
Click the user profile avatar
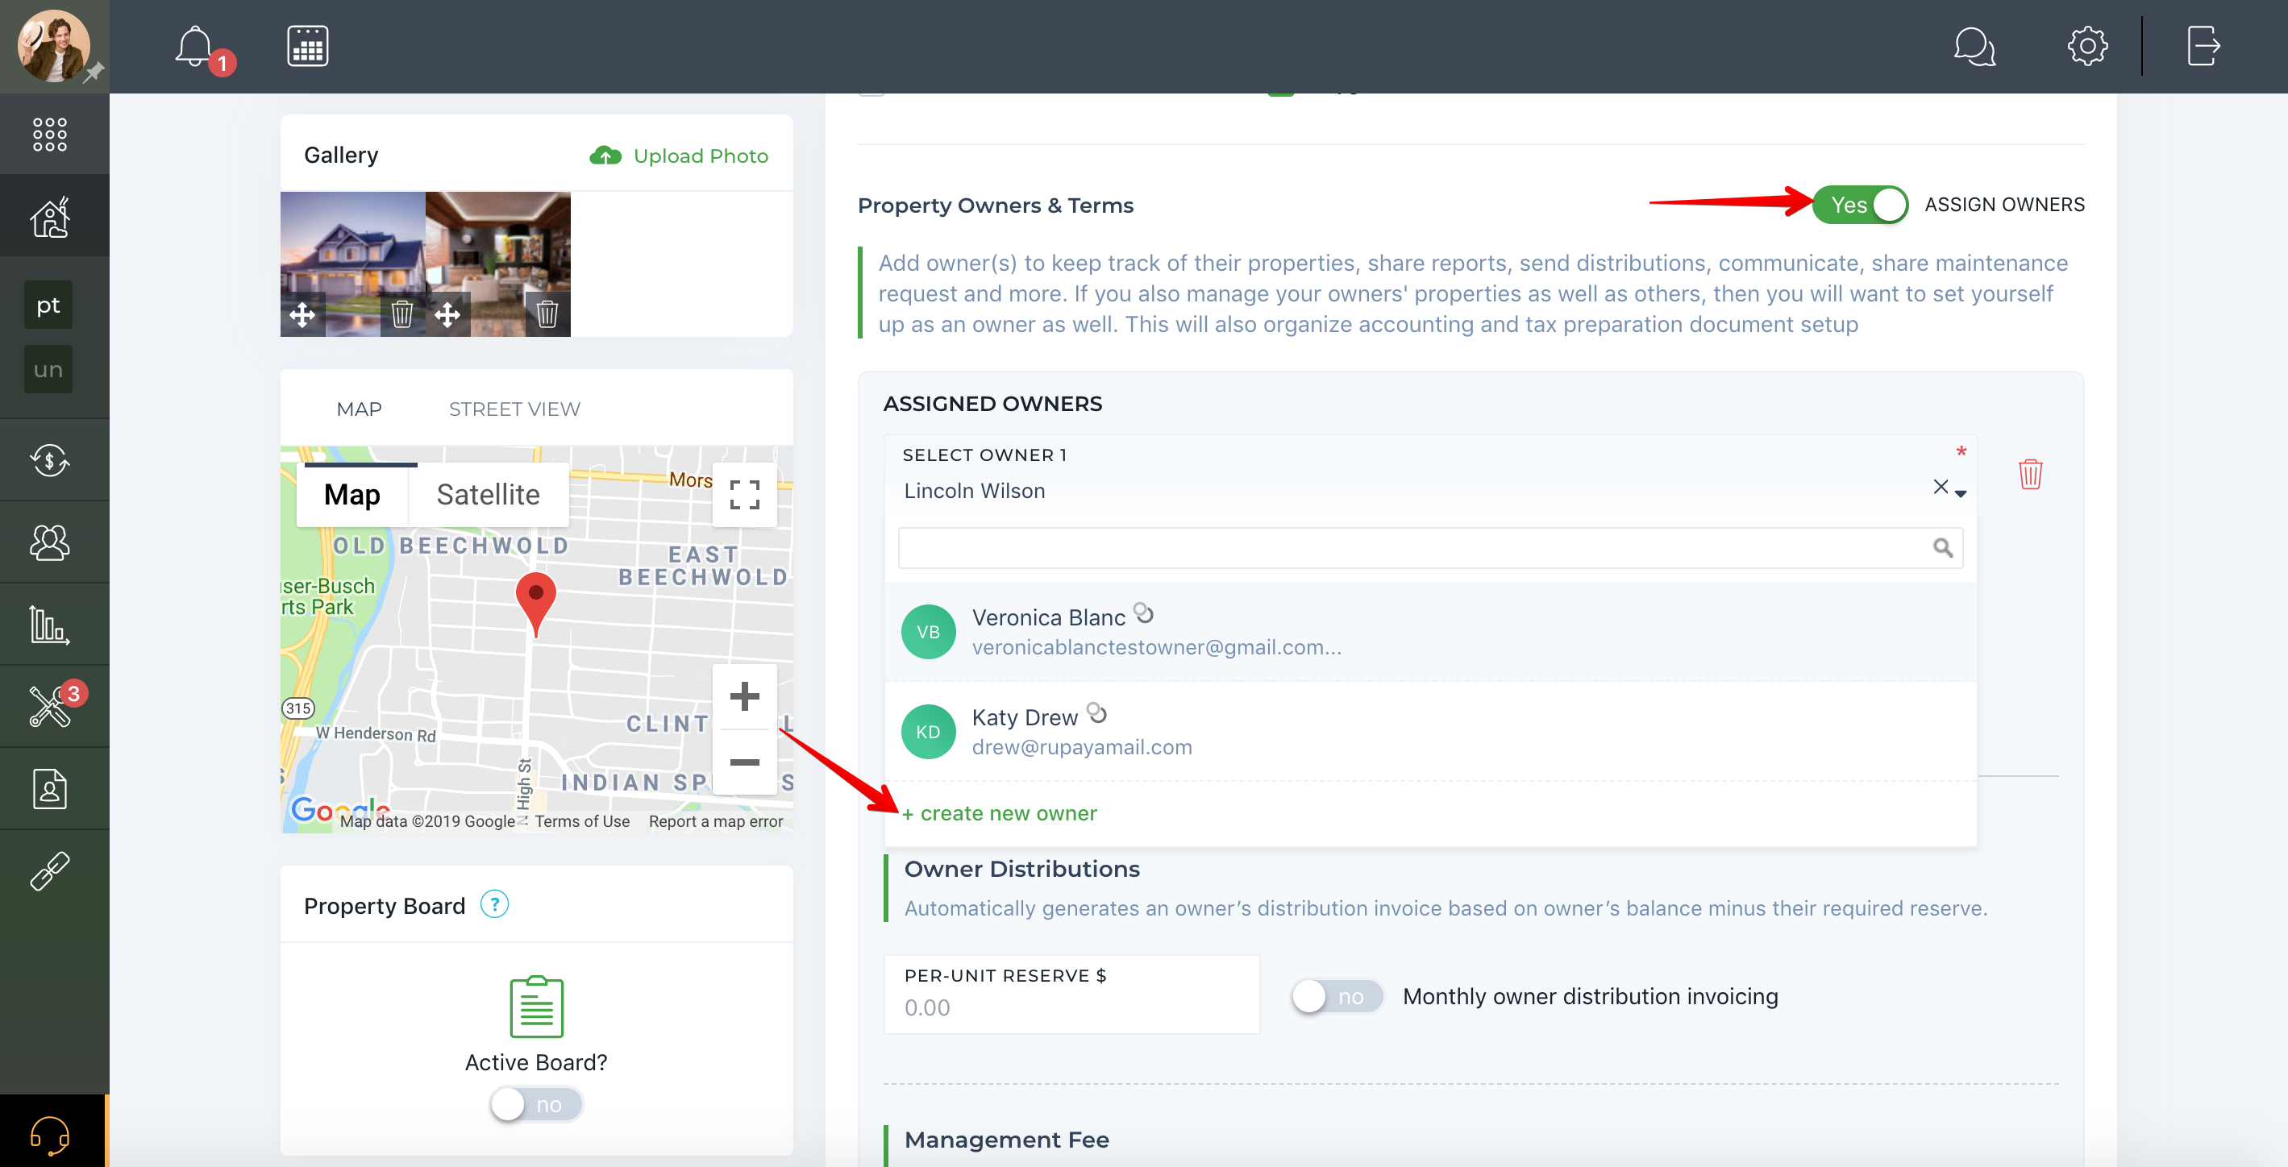pos(53,46)
